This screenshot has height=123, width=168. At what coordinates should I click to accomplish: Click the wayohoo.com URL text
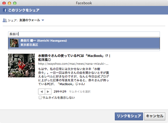click(x=73, y=64)
